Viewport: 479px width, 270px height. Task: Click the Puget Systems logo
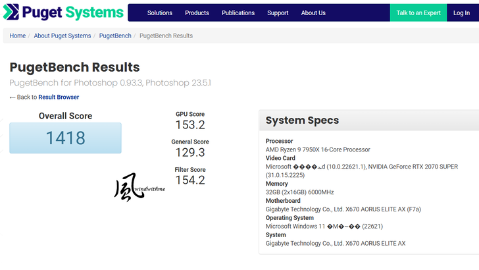tap(63, 13)
